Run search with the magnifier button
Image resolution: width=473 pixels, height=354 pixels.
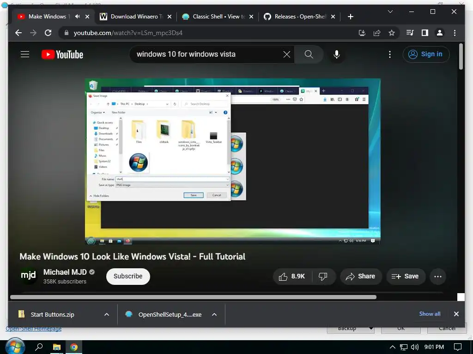coord(309,54)
